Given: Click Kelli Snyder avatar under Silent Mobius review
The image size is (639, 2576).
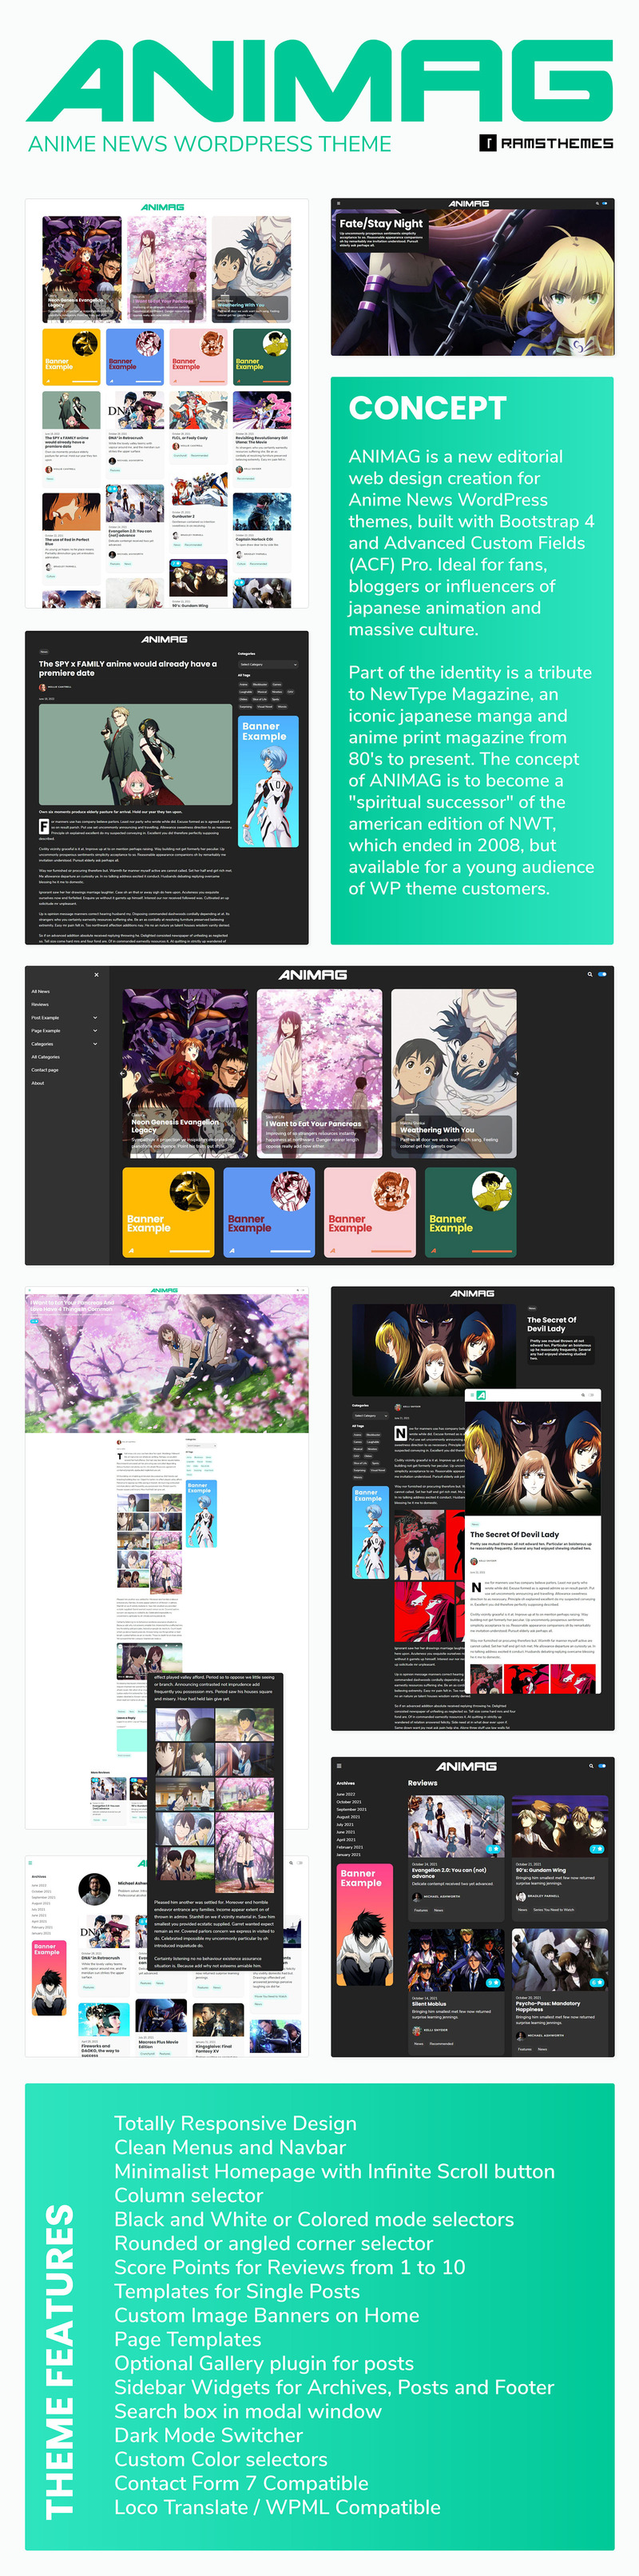Looking at the screenshot, I should tap(415, 2030).
